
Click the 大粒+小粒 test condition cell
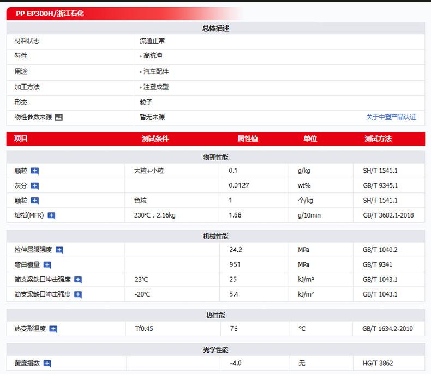149,171
